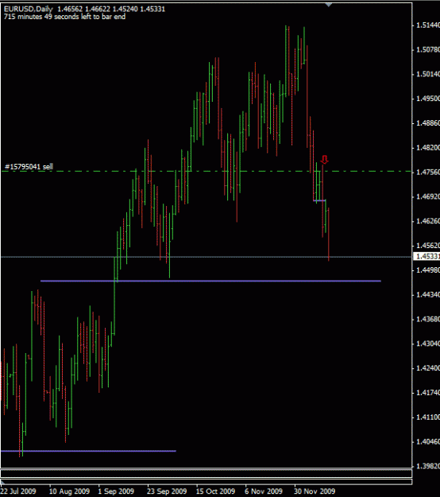
Task: Click the 23 Sep 2009 date label
Action: (167, 491)
